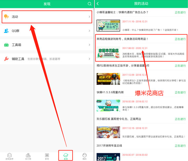
Task: Expand the QQ群 row chevron
Action: 89,31
